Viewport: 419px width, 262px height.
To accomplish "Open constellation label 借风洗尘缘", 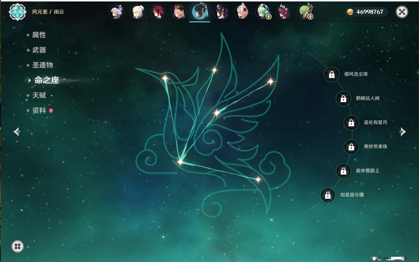I will coord(356,74).
